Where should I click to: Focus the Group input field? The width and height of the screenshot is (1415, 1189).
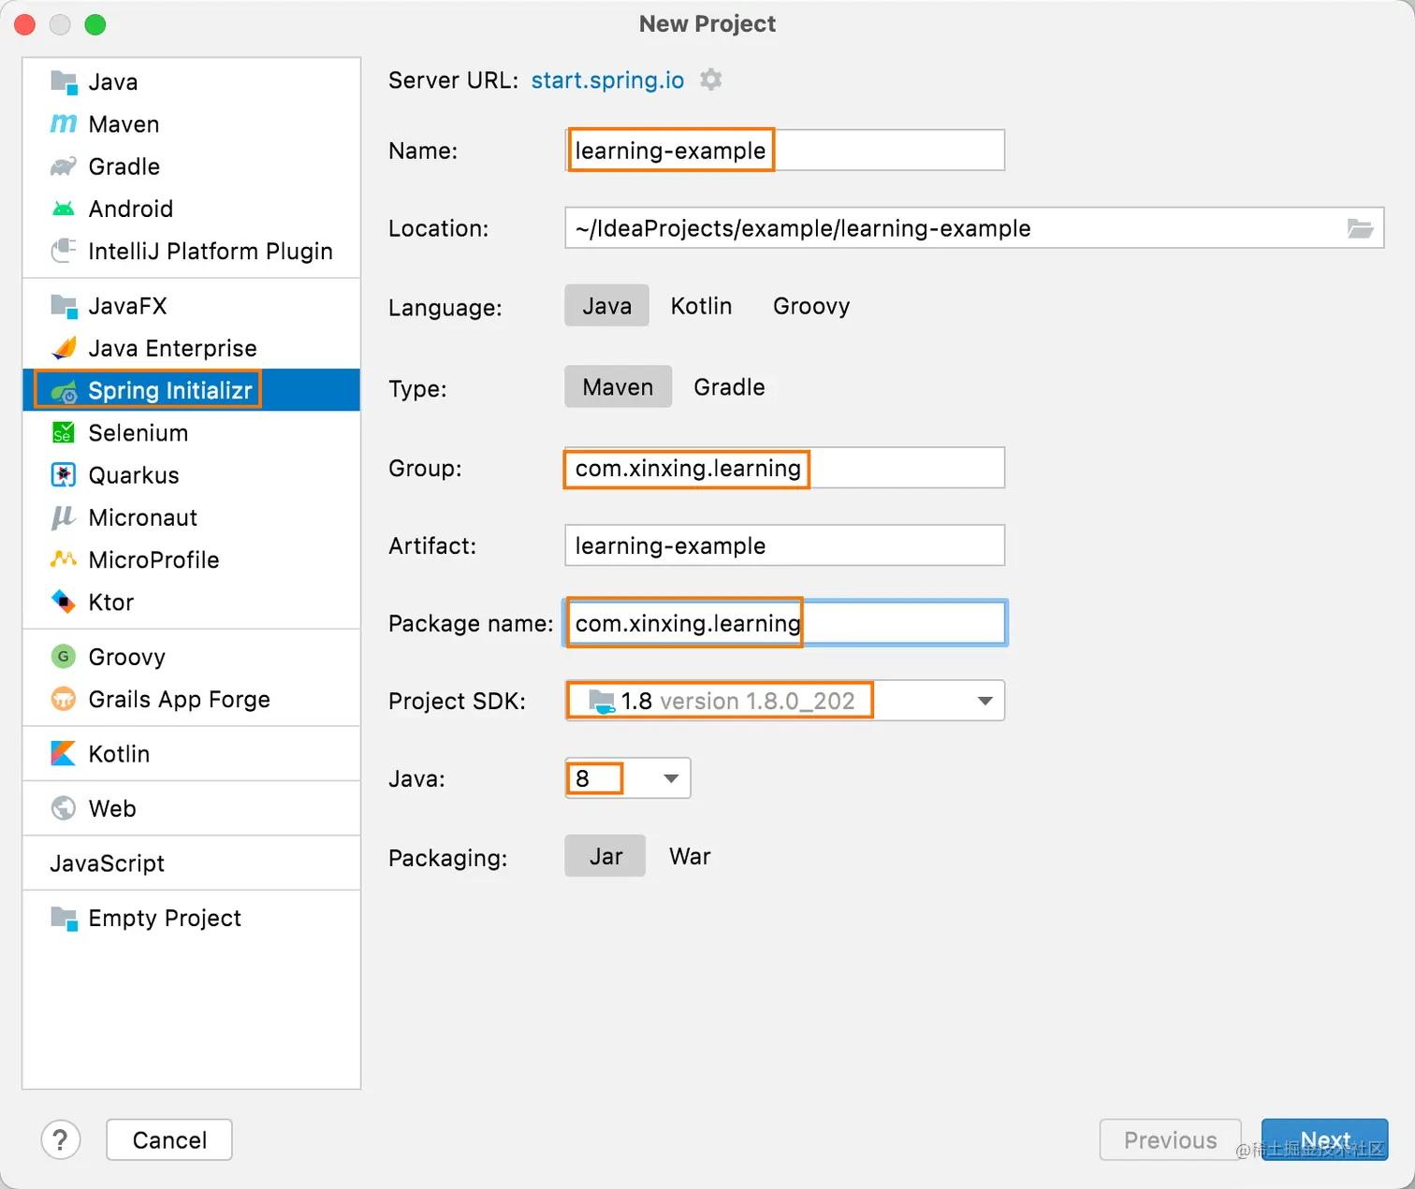784,468
